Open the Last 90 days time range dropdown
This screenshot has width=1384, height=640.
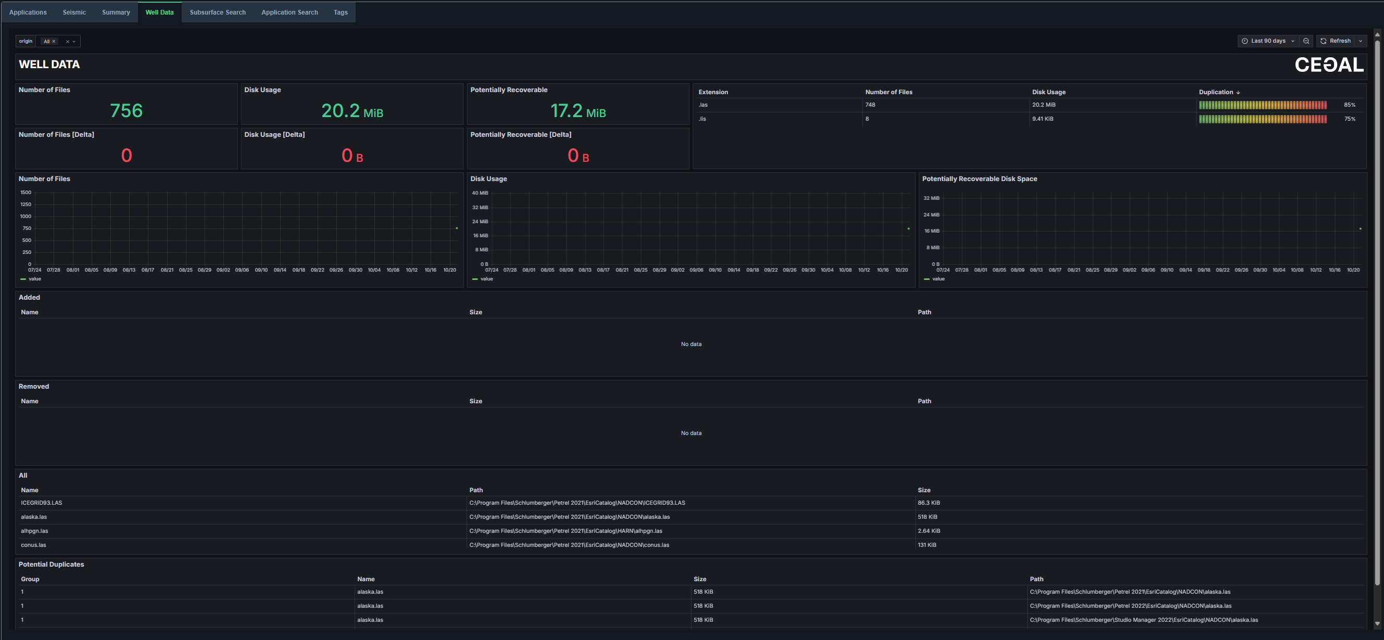1267,41
